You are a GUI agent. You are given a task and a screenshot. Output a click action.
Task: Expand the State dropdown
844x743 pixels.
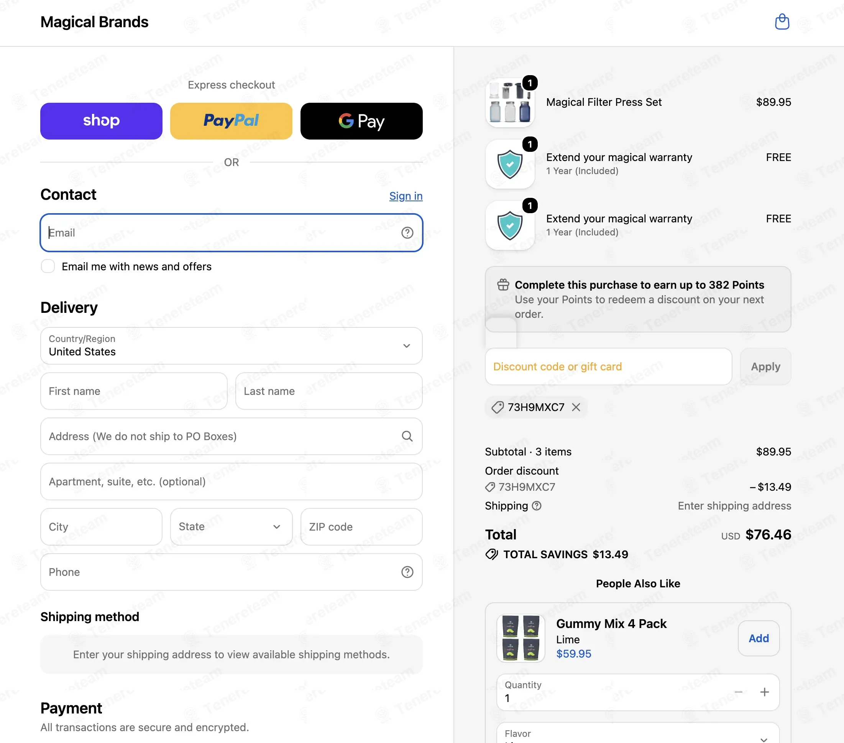click(x=231, y=527)
